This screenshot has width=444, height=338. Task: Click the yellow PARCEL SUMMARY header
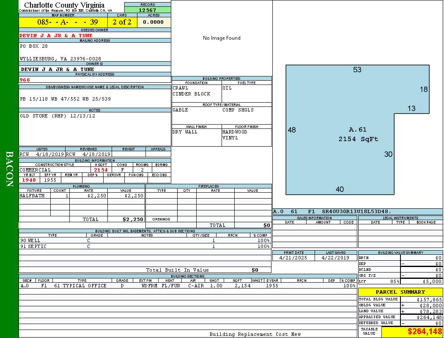point(400,292)
